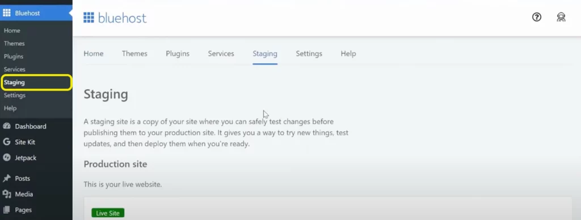Switch to the Services tab
The width and height of the screenshot is (581, 220).
(221, 54)
